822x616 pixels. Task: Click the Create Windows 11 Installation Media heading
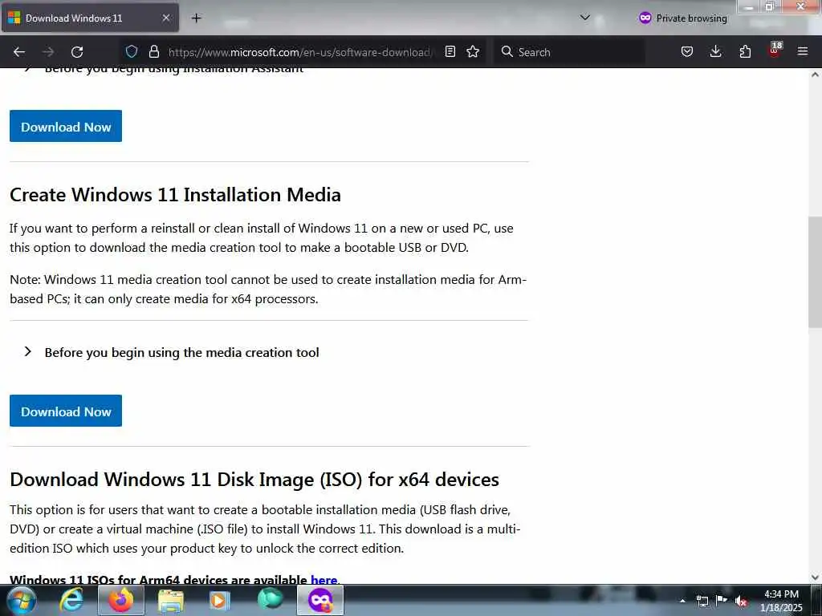pos(175,195)
